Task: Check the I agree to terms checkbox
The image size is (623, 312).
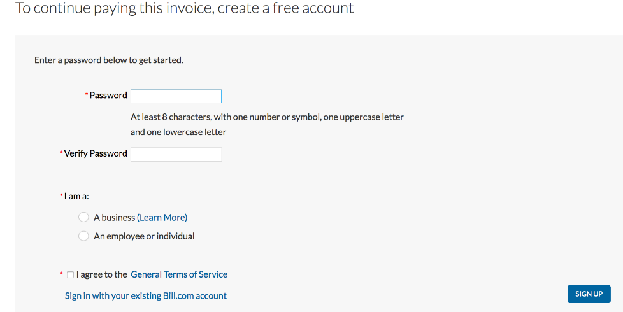Action: pos(70,274)
